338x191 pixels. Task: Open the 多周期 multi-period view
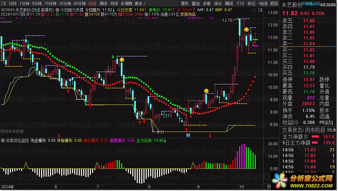pyautogui.click(x=126, y=3)
